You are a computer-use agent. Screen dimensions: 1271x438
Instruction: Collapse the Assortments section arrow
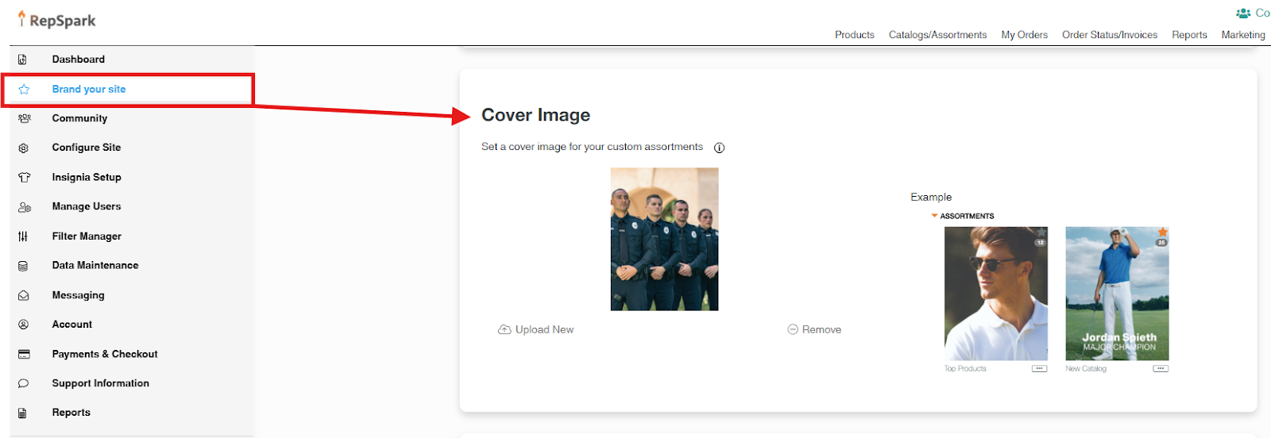934,216
